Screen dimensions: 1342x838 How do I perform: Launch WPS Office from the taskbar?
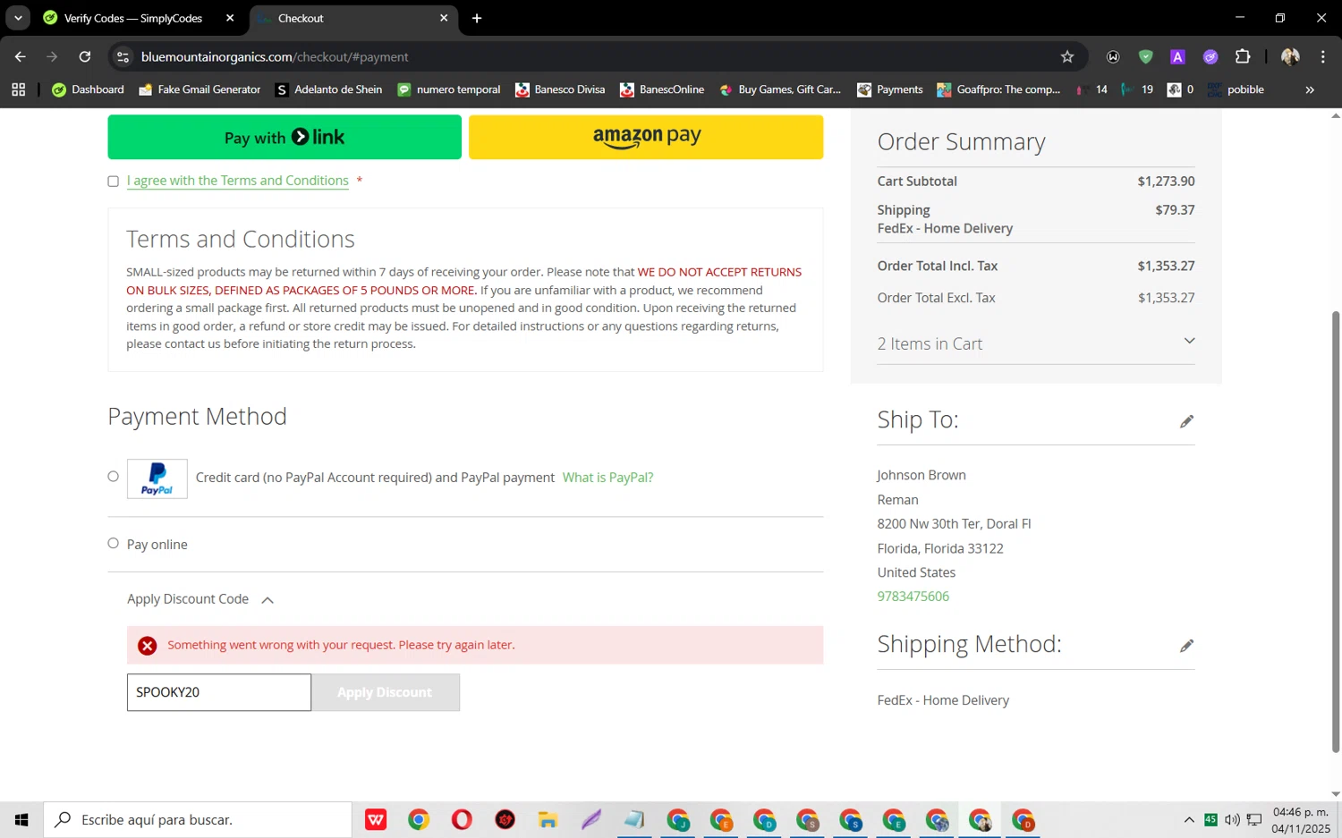point(376,819)
